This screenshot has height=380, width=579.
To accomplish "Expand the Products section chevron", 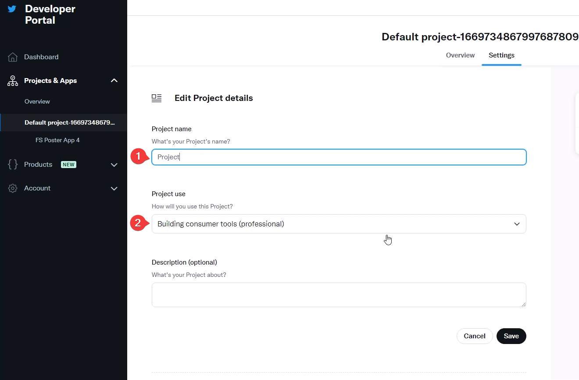I will (114, 165).
